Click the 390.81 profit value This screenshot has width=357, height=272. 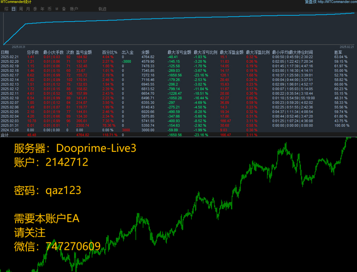point(82,121)
